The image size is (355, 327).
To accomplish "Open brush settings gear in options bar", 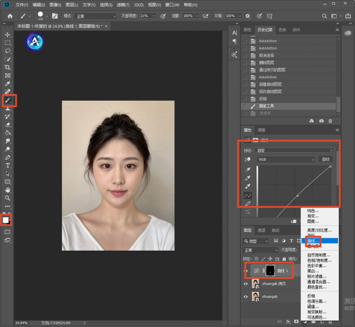I will pyautogui.click(x=248, y=16).
